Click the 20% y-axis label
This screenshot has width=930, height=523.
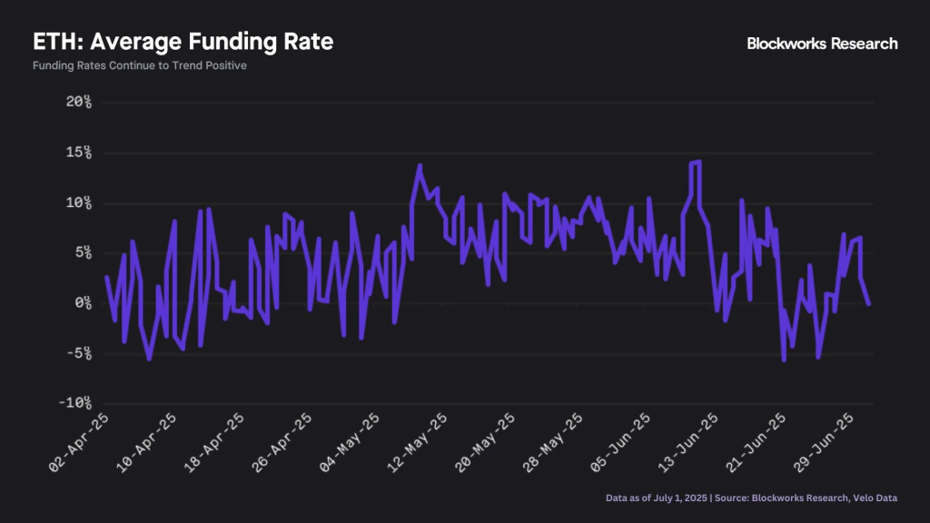[79, 102]
